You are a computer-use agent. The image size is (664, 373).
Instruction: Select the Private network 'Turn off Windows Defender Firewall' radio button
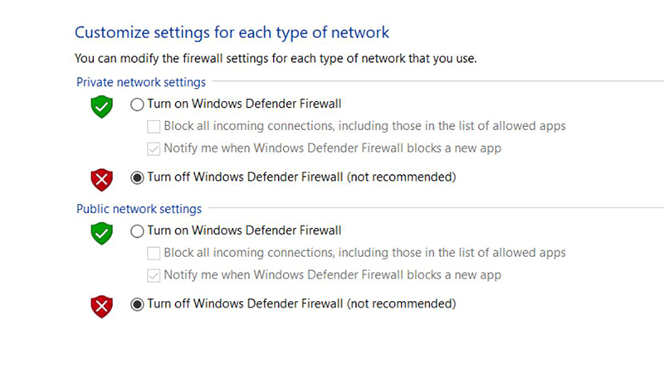(137, 177)
